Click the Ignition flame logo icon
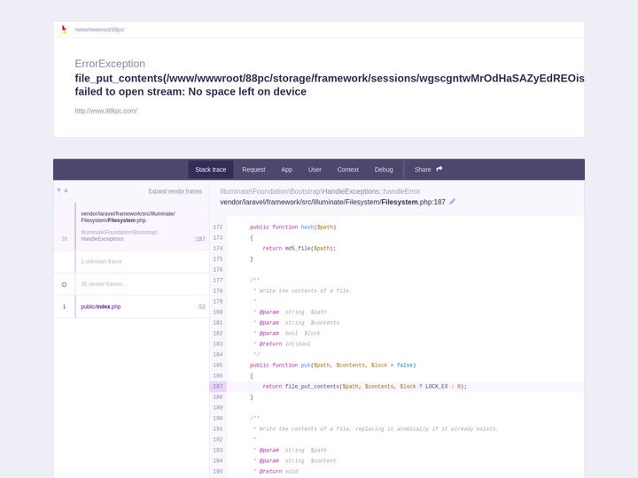Screen dimensions: 638x478 [x=64, y=29]
